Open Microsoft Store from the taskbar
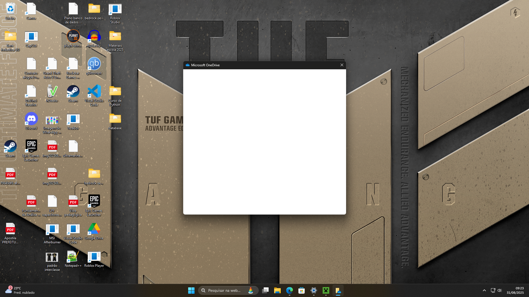Image resolution: width=529 pixels, height=297 pixels. point(302,290)
